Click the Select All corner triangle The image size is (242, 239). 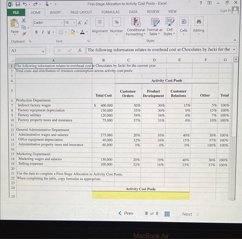click(12, 60)
